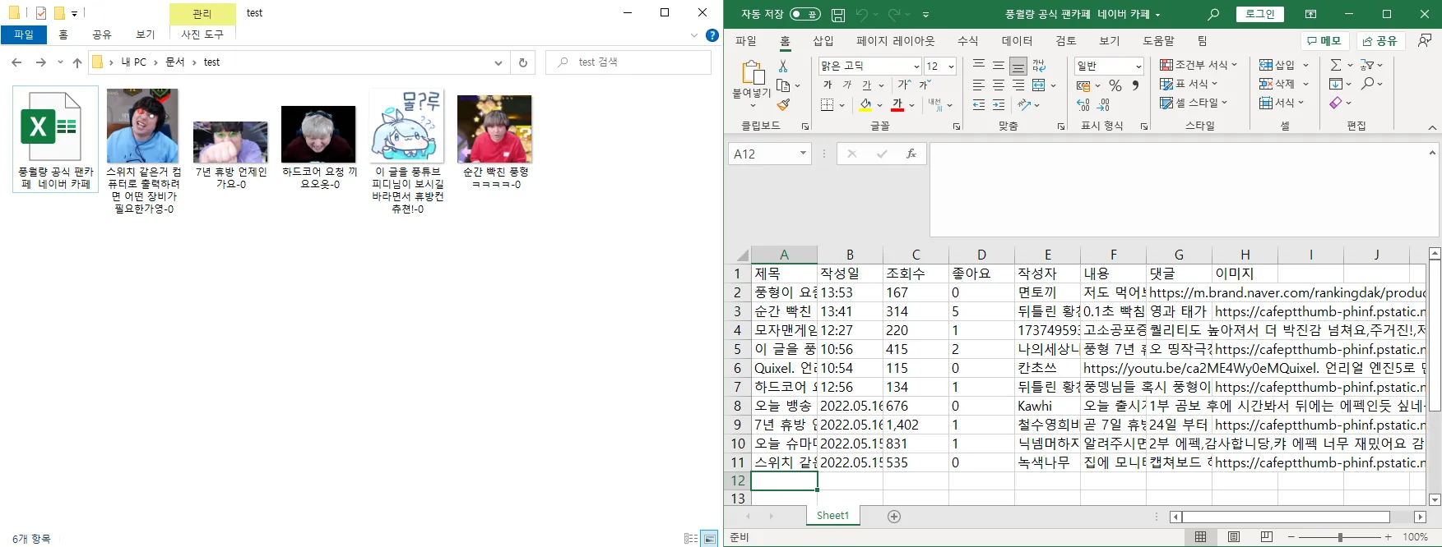The width and height of the screenshot is (1442, 547).
Task: Click the cell borders icon
Action: tap(828, 104)
